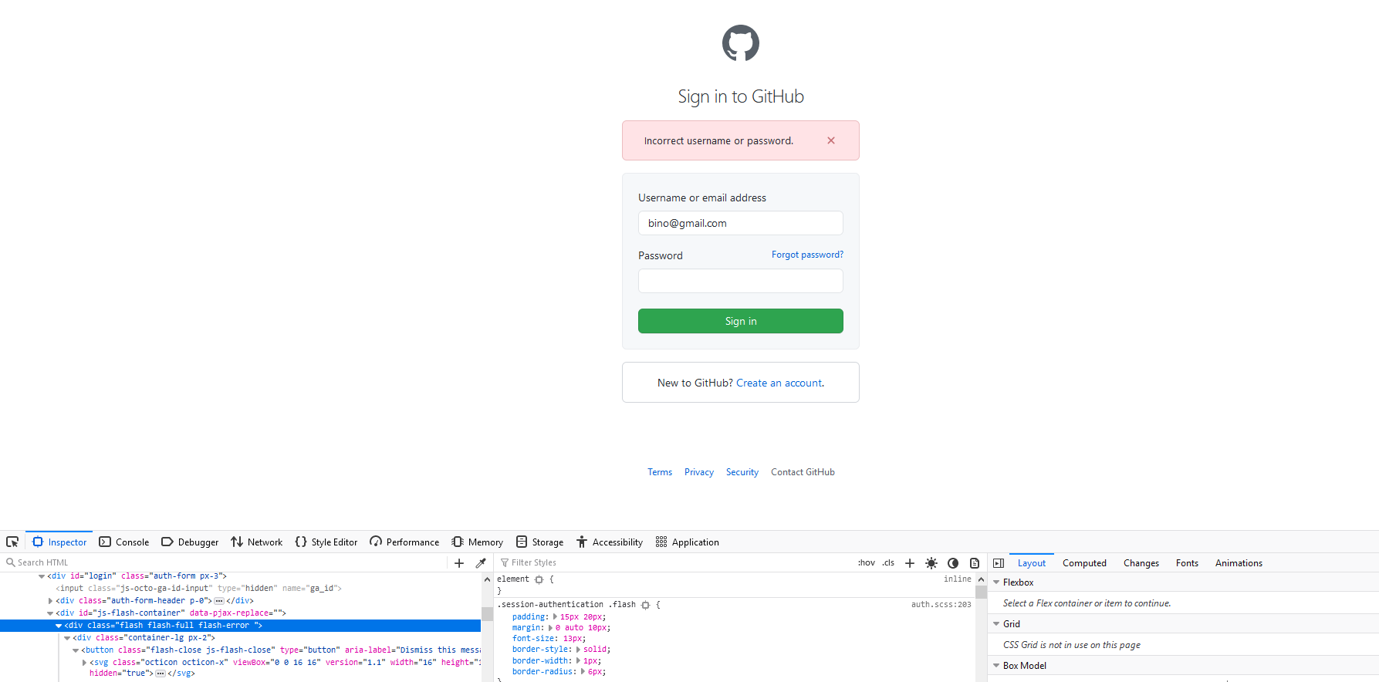1379x682 pixels.
Task: Dismiss the incorrect password error message
Action: (831, 140)
